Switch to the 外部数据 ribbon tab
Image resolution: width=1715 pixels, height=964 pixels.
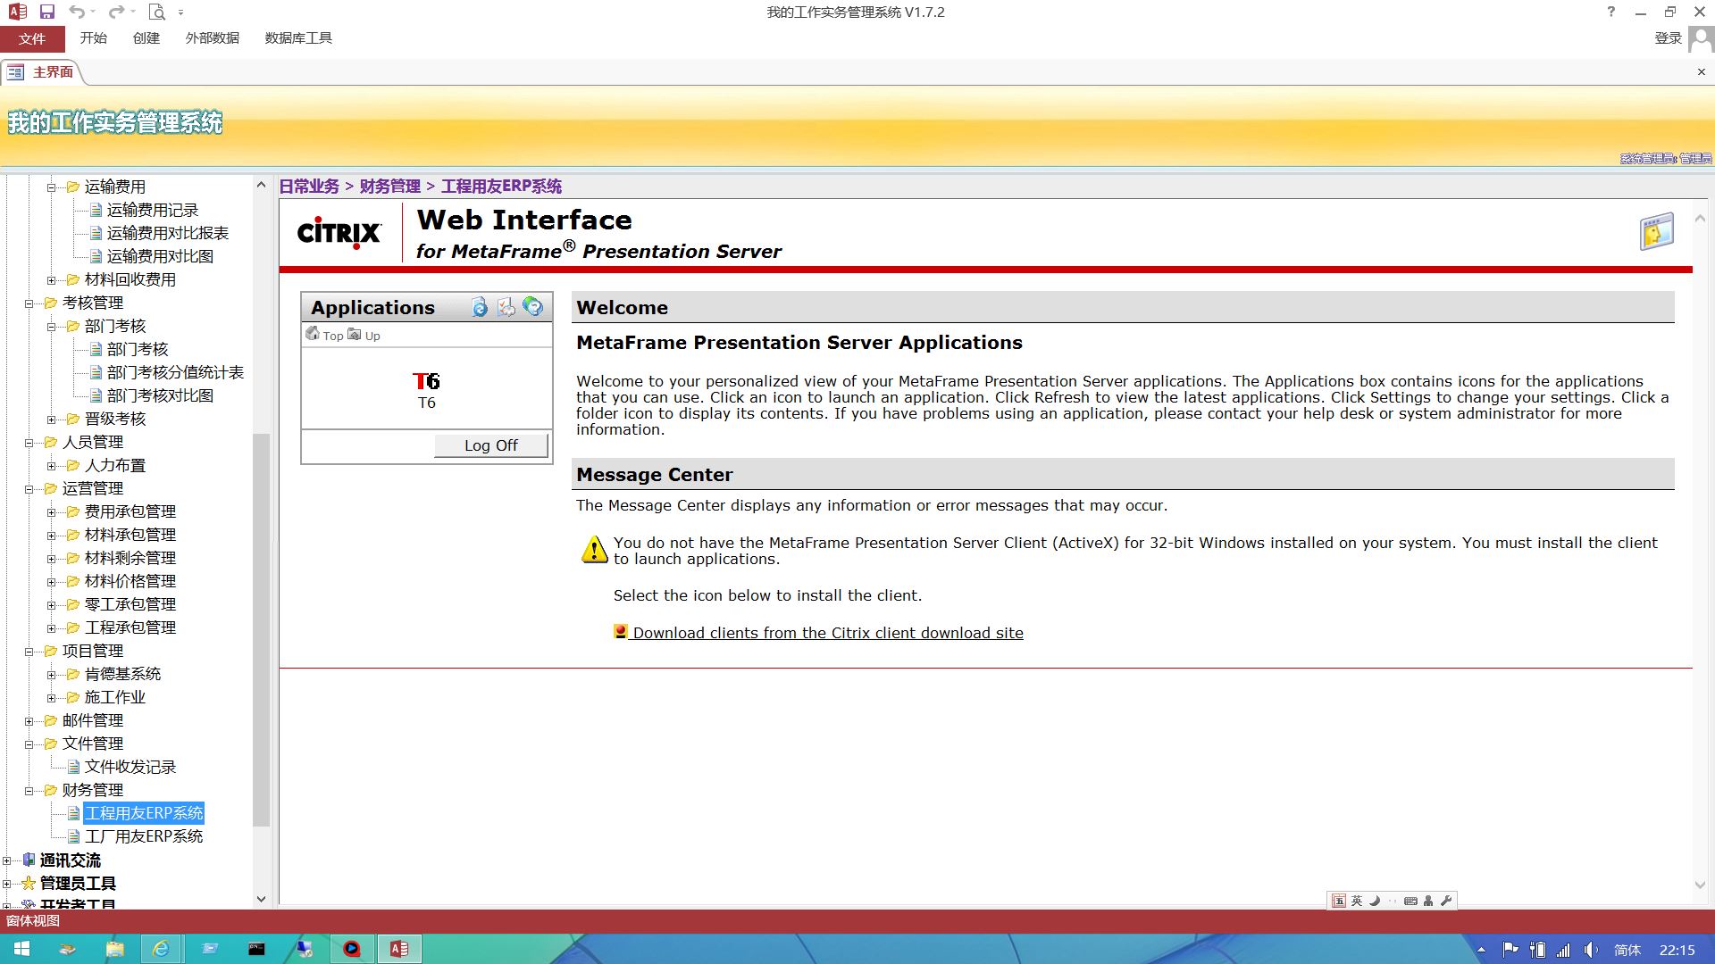212,38
